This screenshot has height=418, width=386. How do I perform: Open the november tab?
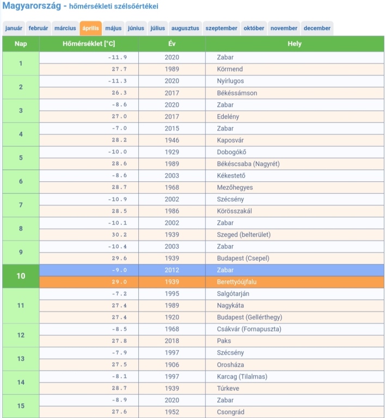pyautogui.click(x=284, y=28)
